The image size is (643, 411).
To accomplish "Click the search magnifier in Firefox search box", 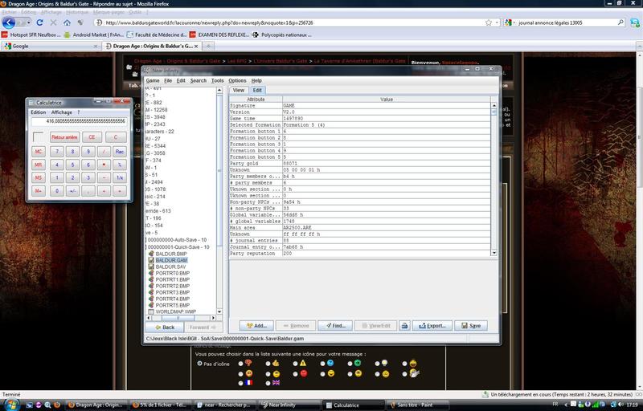I will click(620, 22).
